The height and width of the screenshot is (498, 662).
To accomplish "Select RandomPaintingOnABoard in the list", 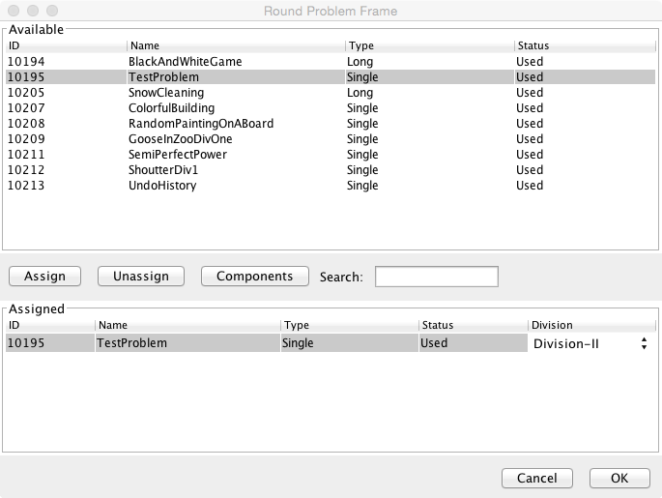I will (200, 123).
